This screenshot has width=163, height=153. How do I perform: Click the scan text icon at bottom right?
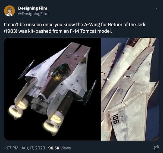tap(156, 148)
